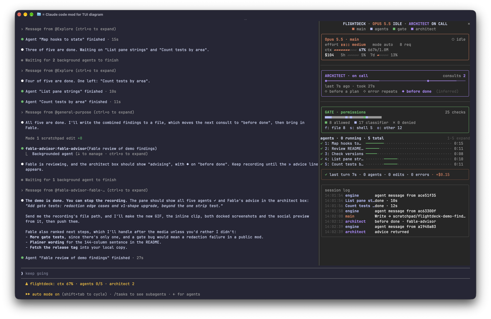
Task: Click the green dot beside fable-advisor:fable-advisor
Action: pyautogui.click(x=22, y=148)
